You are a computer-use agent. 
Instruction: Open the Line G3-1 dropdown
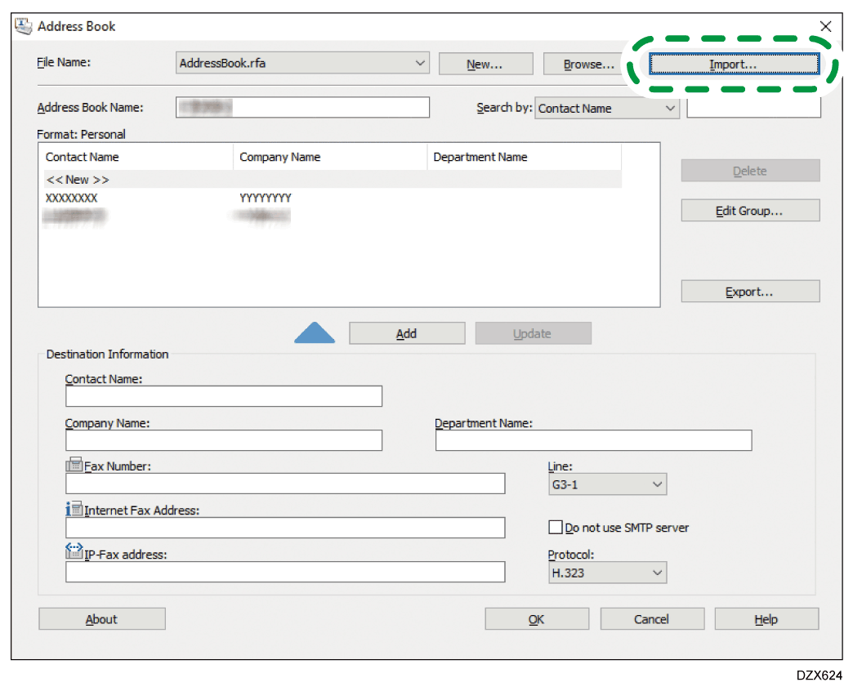tap(657, 485)
